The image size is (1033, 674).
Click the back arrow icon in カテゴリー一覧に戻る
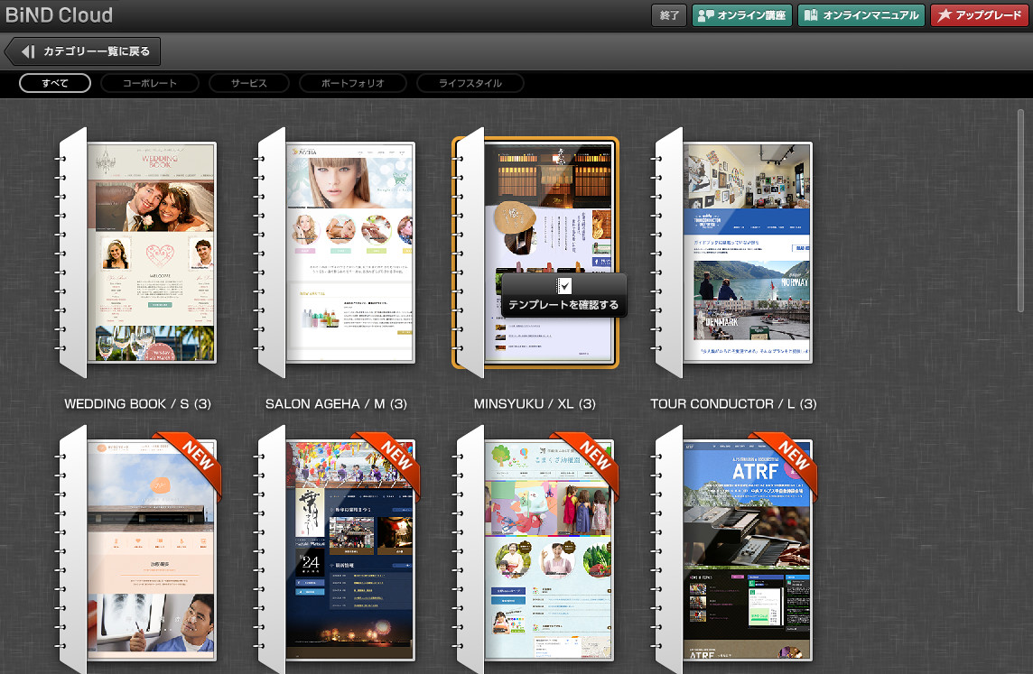click(27, 51)
